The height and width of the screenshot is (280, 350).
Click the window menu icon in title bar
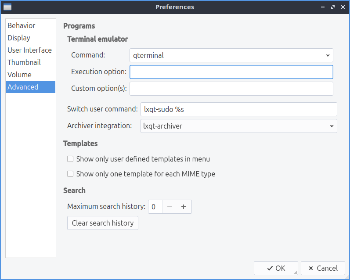[x=7, y=7]
